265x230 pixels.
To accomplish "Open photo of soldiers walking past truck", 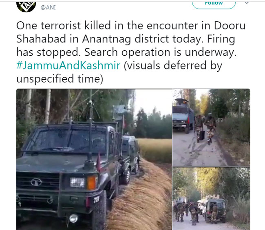I will click(x=211, y=127).
